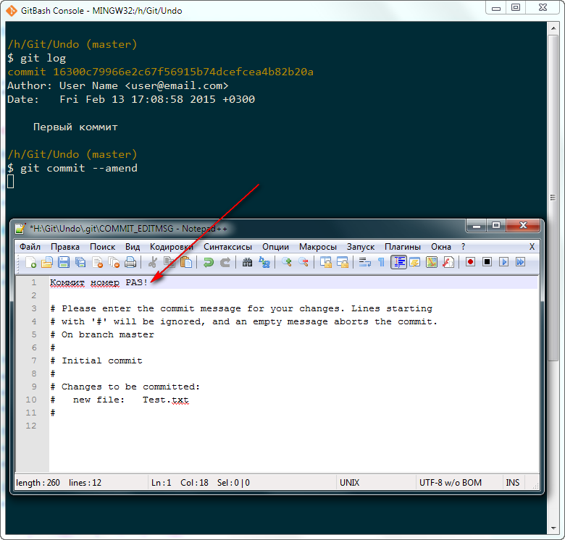Minimize the GitBash Console window
Image resolution: width=565 pixels, height=540 pixels.
pos(495,8)
